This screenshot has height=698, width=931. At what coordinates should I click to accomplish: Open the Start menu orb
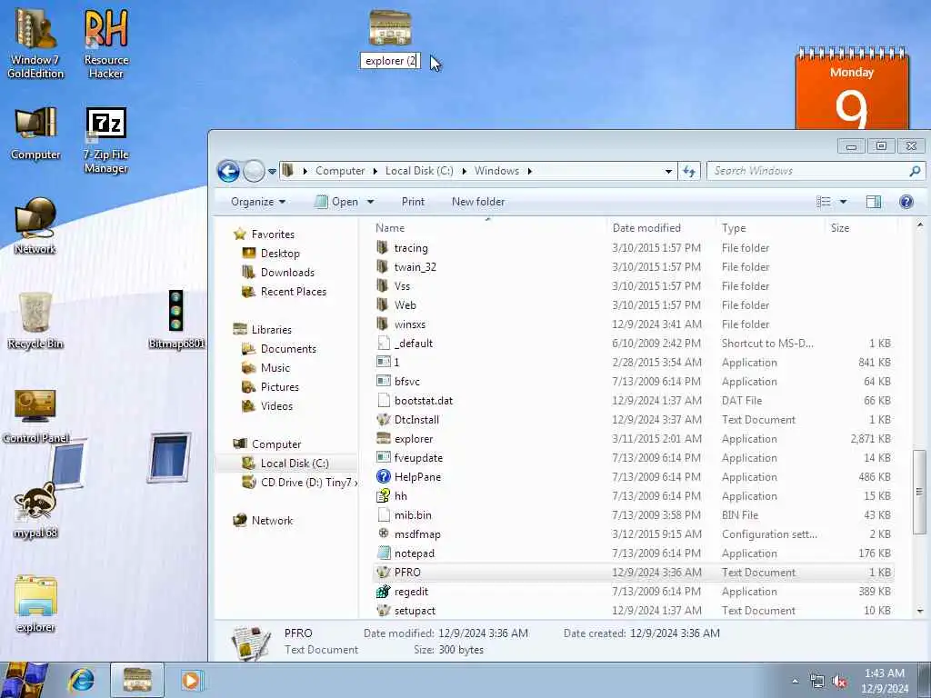(25, 680)
